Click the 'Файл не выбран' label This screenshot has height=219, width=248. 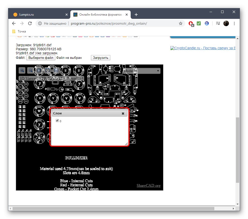coord(69,58)
